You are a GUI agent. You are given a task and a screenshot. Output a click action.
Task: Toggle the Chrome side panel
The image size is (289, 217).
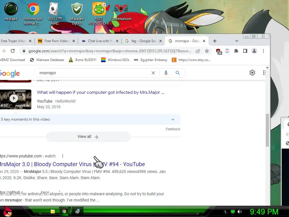245,51
